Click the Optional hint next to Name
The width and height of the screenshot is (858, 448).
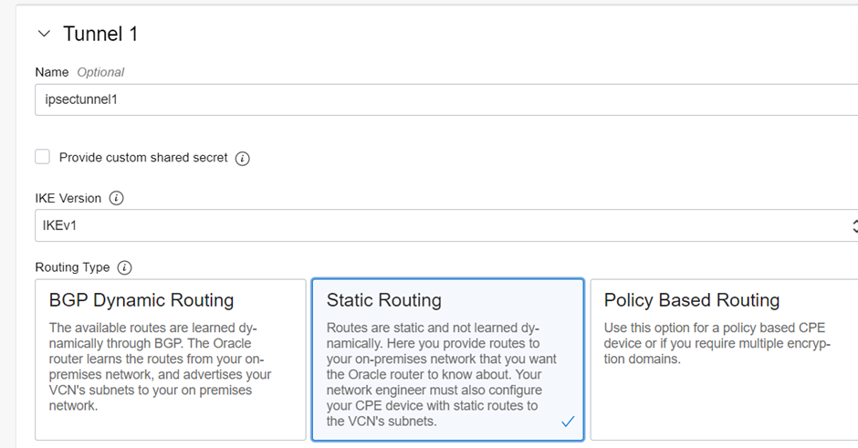(100, 72)
